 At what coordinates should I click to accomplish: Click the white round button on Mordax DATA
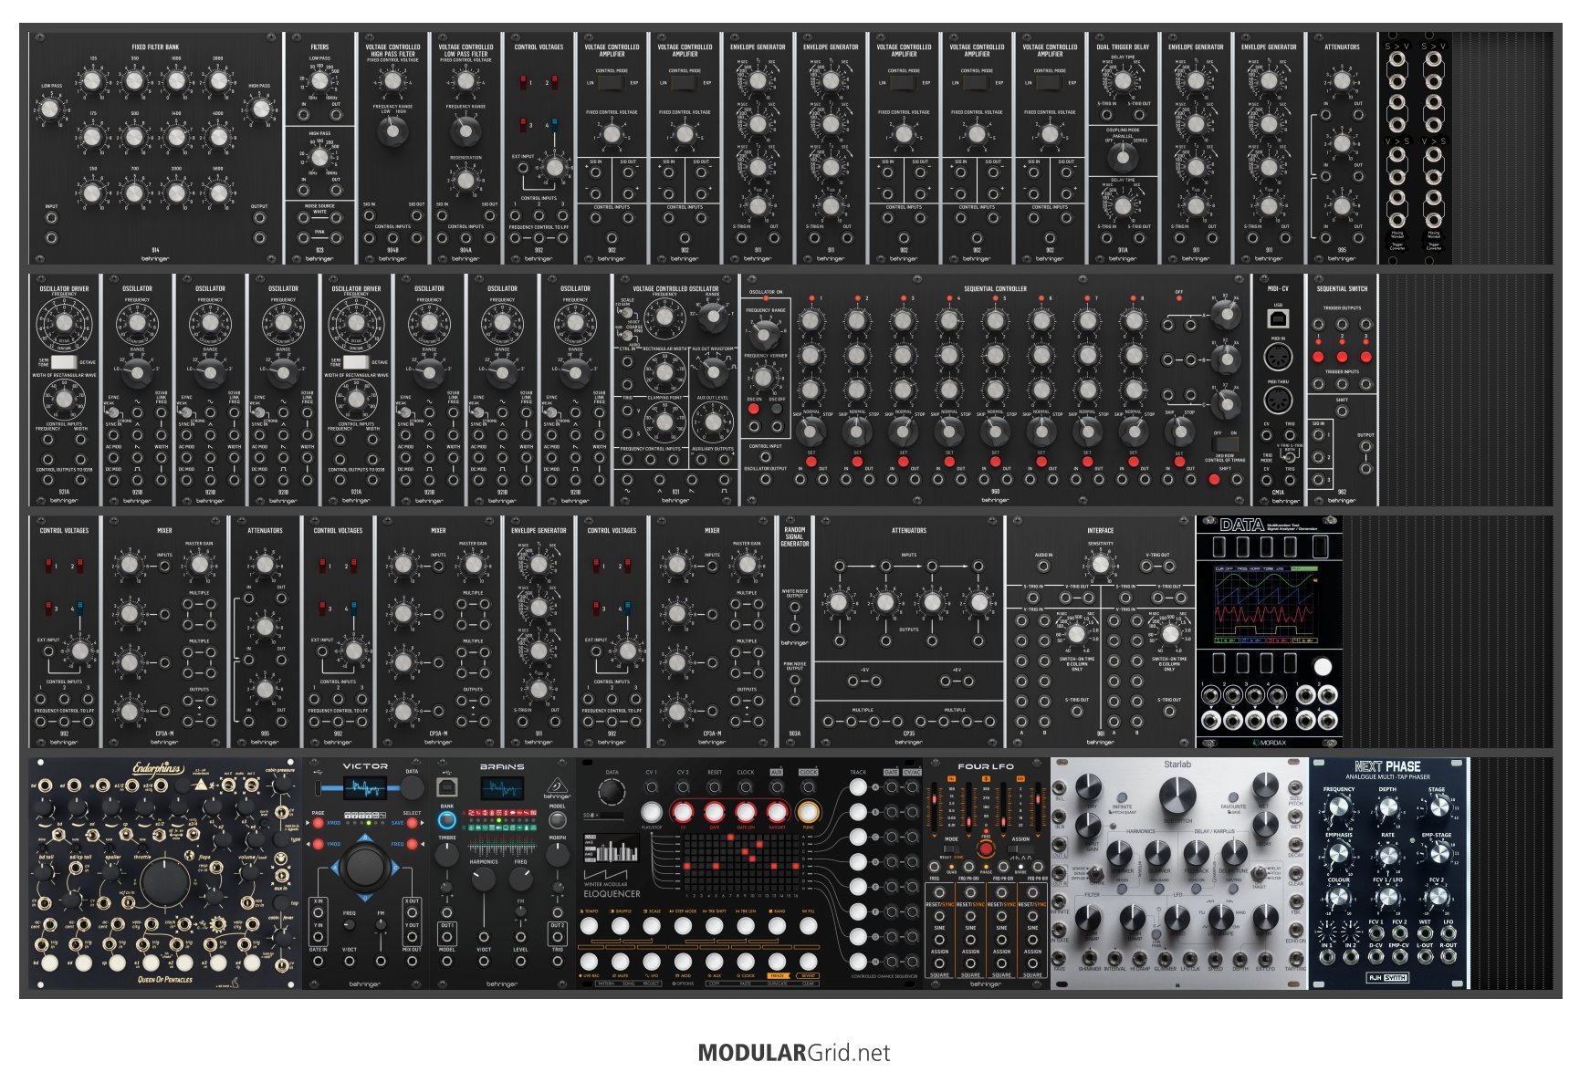pos(1322,666)
